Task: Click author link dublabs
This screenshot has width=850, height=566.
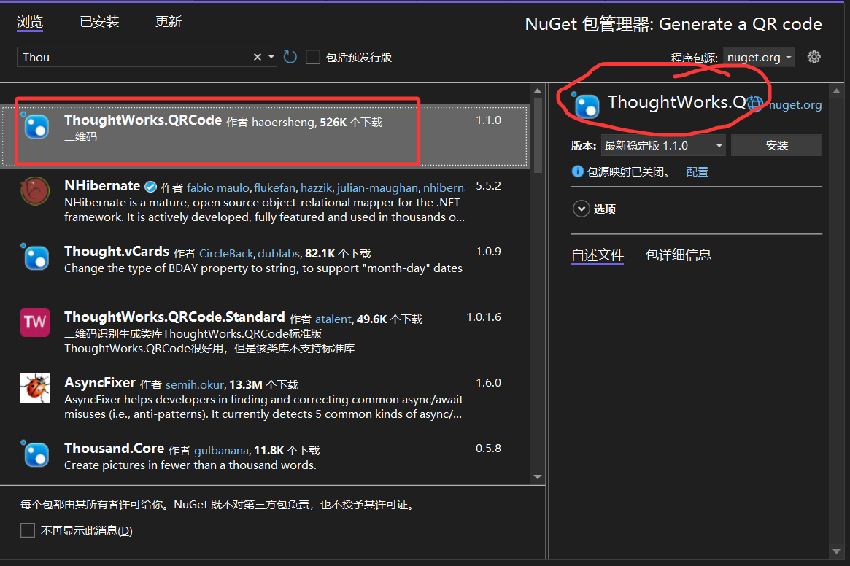Action: coord(279,253)
